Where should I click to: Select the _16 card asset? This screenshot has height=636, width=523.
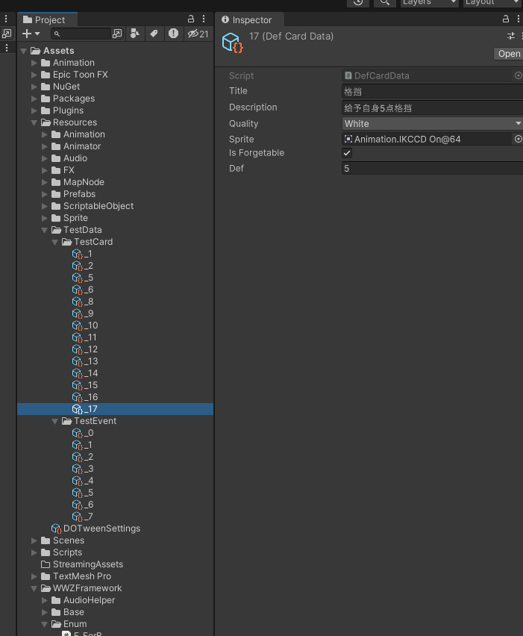pos(85,397)
